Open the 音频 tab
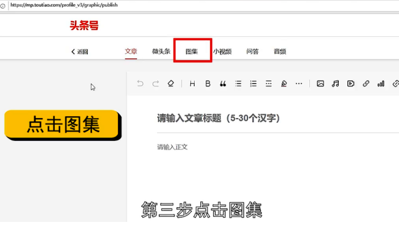The height and width of the screenshot is (225, 399). tap(280, 52)
